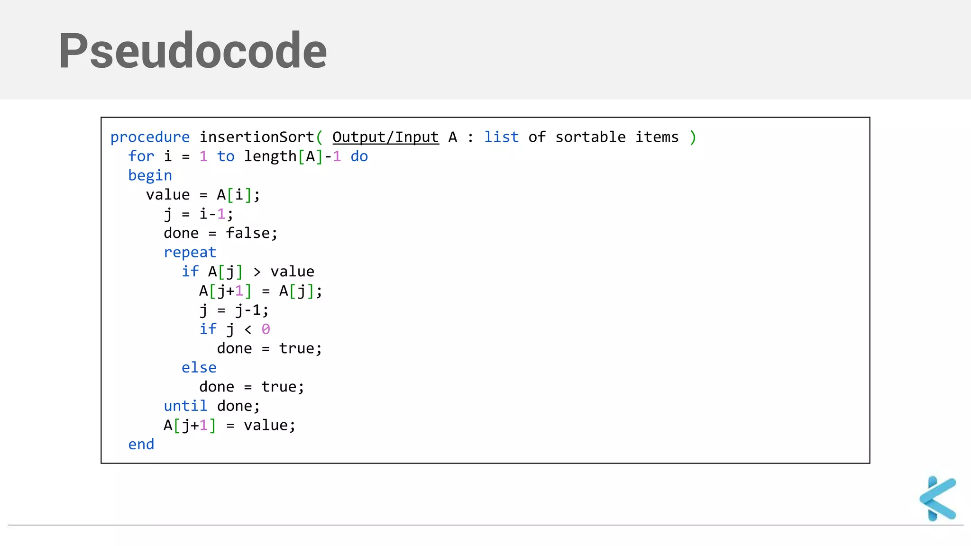Click the insertionSort procedure name
Image resolution: width=971 pixels, height=546 pixels.
click(x=256, y=137)
